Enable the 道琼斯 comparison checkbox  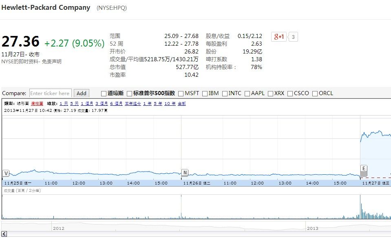104,93
